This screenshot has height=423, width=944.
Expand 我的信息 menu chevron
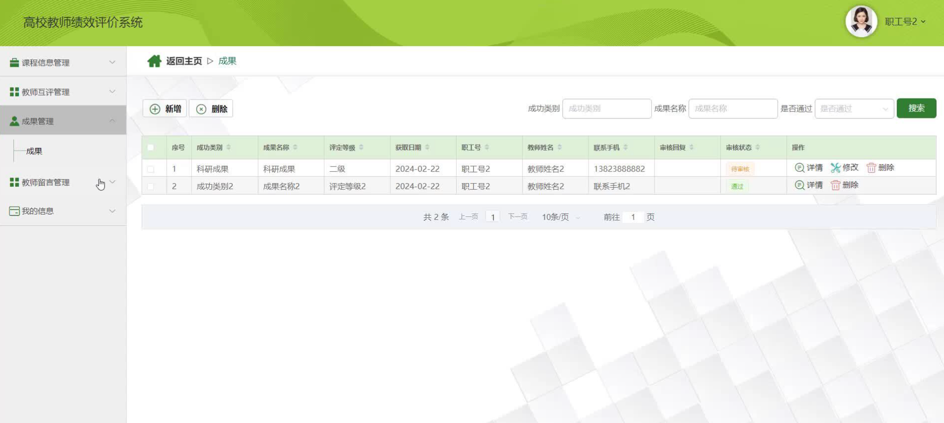pyautogui.click(x=112, y=211)
